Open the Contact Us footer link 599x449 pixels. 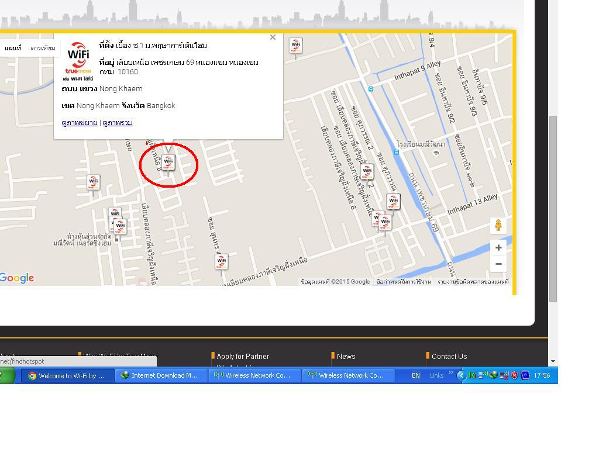tap(449, 356)
